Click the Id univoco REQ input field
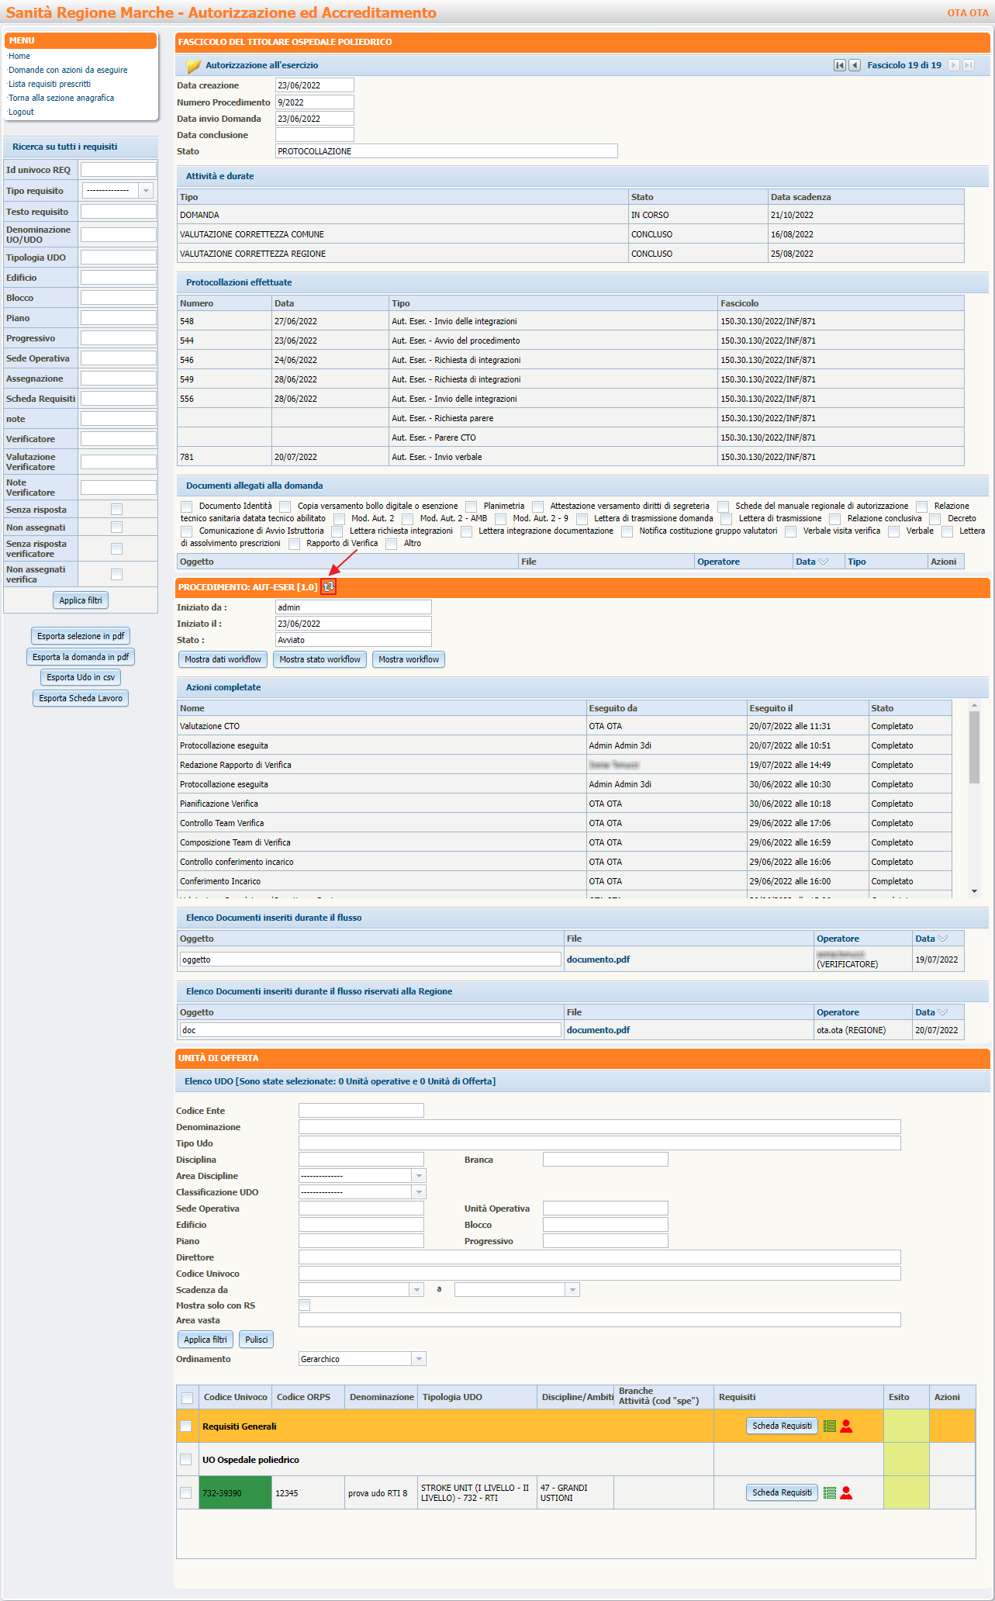 pyautogui.click(x=119, y=170)
